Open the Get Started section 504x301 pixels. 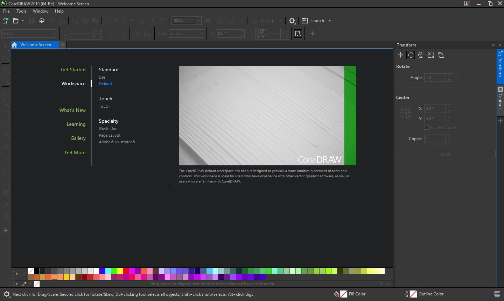point(73,70)
